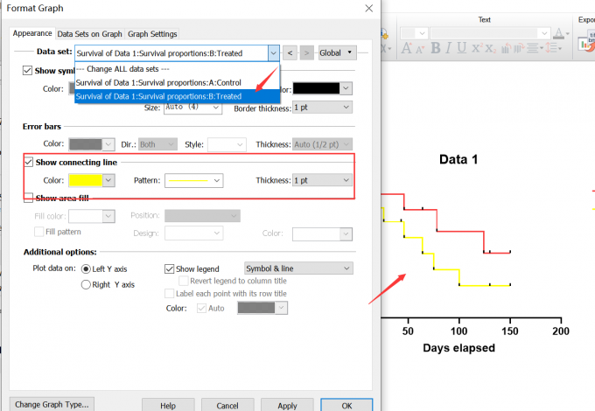Rotate text counterclockwise icon
The height and width of the screenshot is (411, 595).
(506, 48)
